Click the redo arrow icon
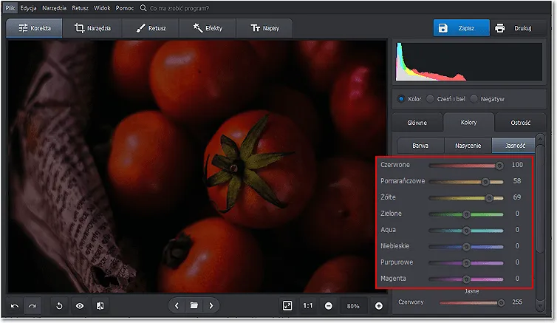This screenshot has width=557, height=323. (33, 305)
